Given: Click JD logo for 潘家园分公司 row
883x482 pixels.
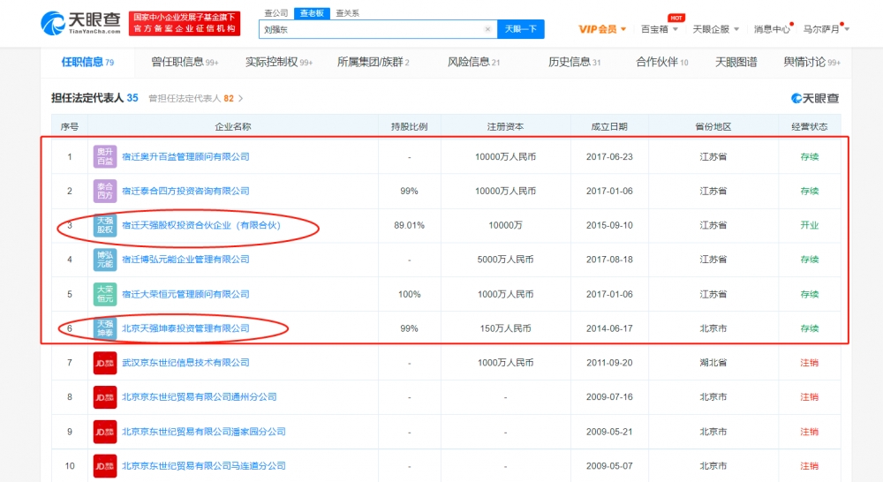Looking at the screenshot, I should tap(105, 432).
